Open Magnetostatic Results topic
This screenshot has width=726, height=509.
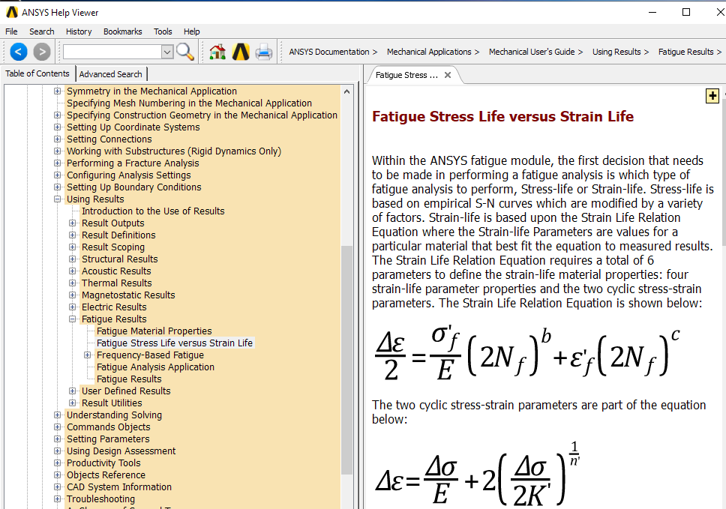pyautogui.click(x=128, y=295)
